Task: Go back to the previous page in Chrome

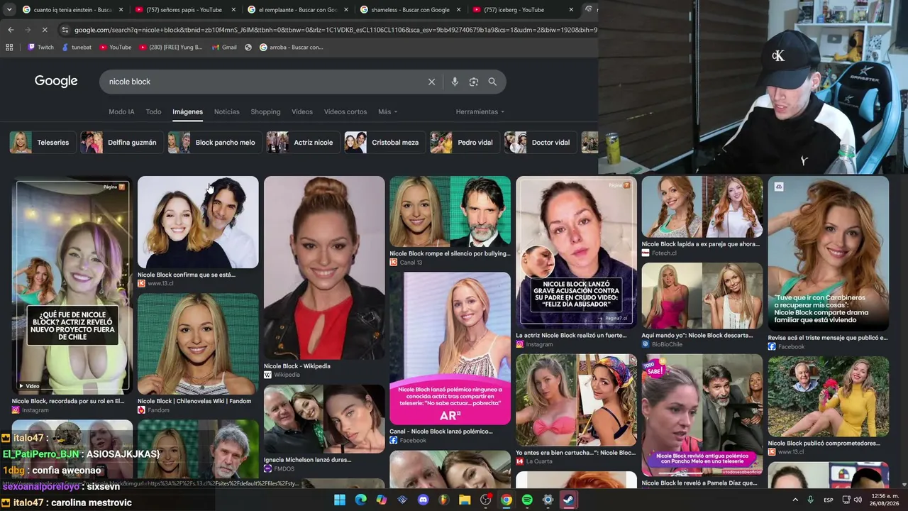Action: (11, 30)
